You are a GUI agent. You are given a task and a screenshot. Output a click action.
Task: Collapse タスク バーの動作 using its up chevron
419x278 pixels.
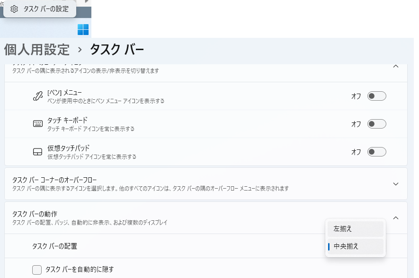coord(396,218)
